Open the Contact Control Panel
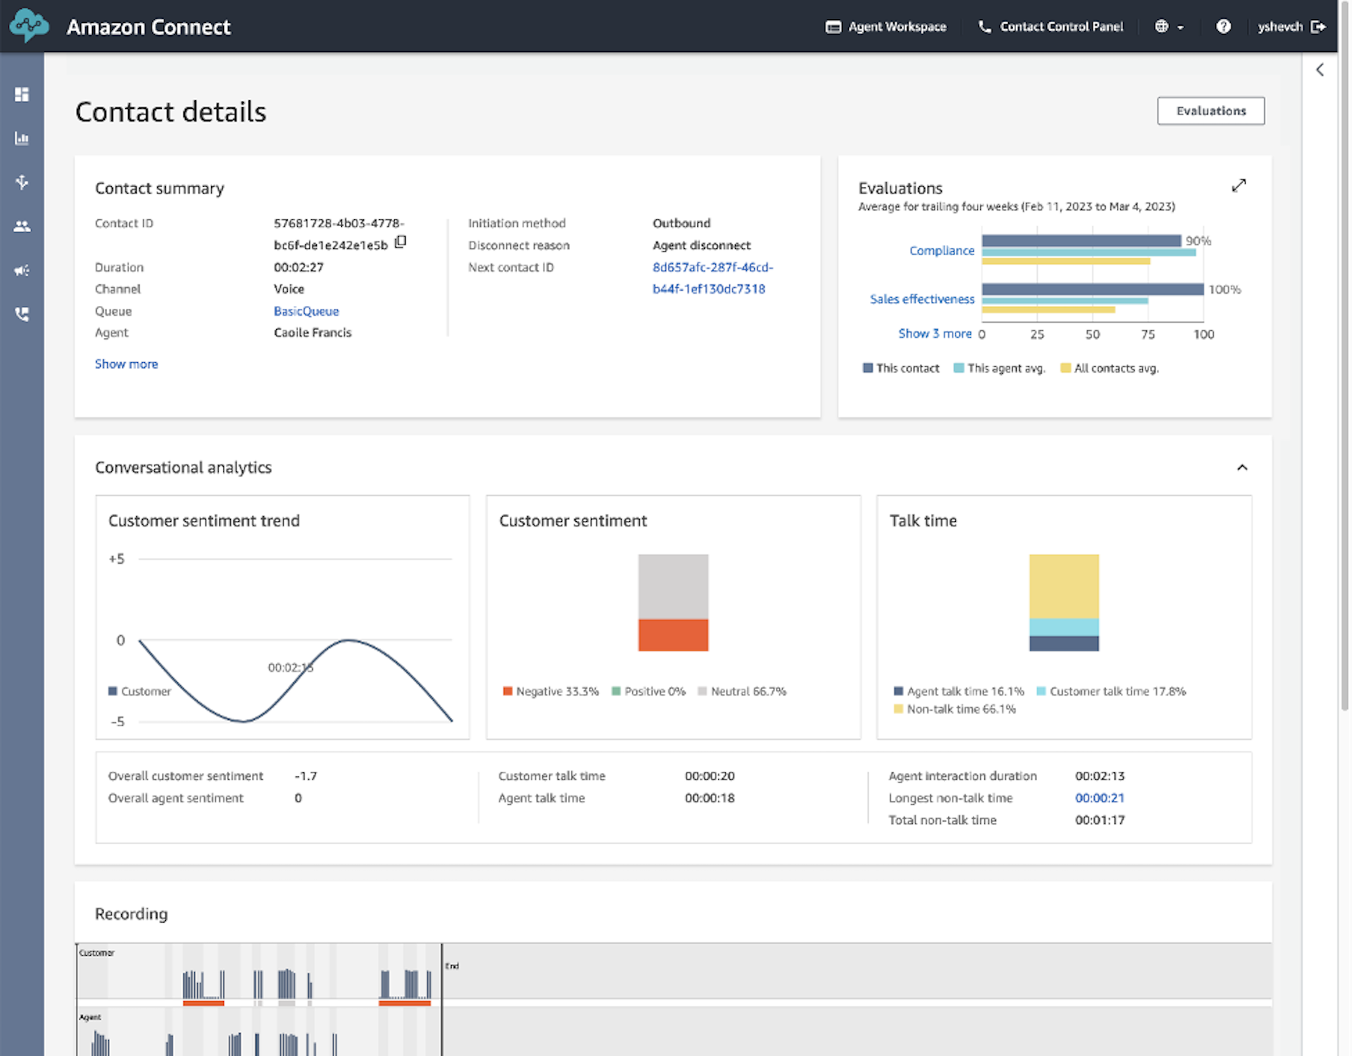Viewport: 1354px width, 1056px height. click(1050, 26)
